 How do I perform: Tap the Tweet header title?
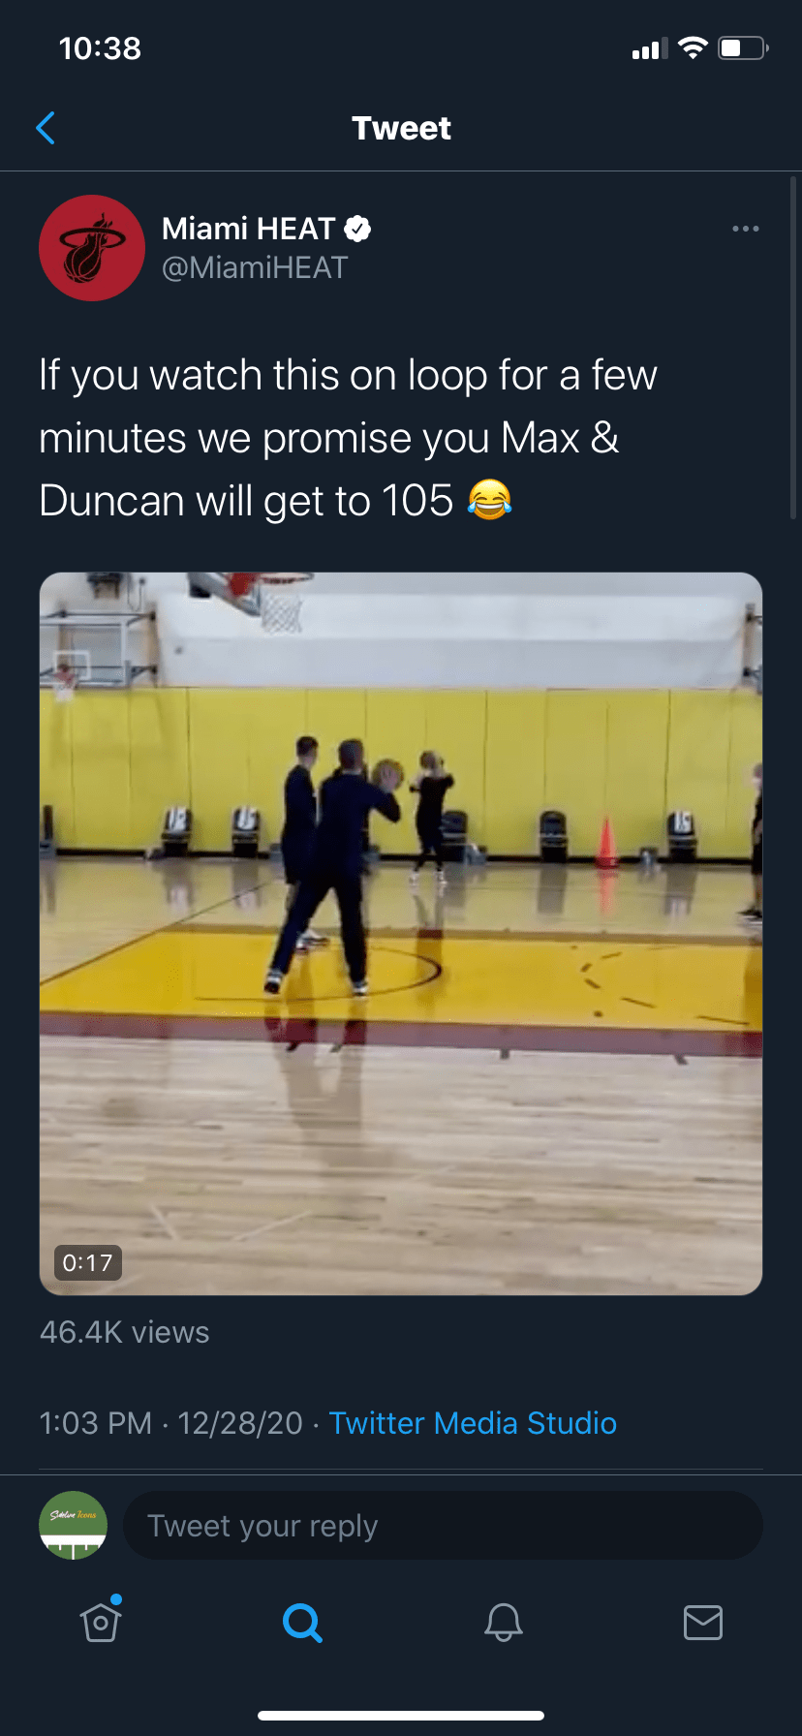point(401,128)
